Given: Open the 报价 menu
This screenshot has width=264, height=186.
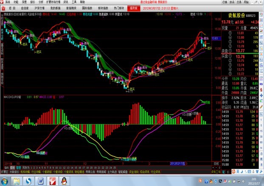Looking at the screenshot, I should 33,2.
